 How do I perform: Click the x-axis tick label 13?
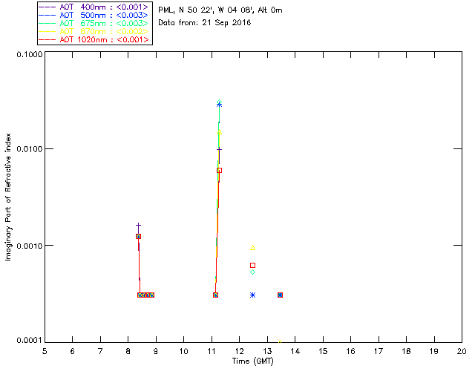click(x=267, y=351)
